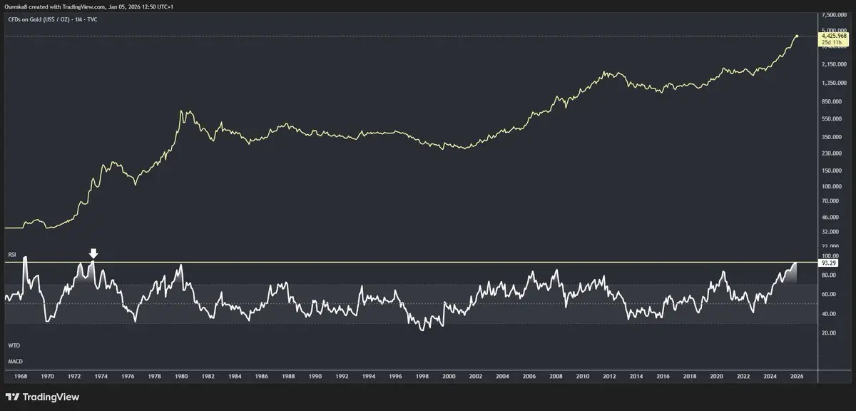Image resolution: width=856 pixels, height=411 pixels.
Task: Click the 1994 label on the time axis
Action: click(x=368, y=375)
